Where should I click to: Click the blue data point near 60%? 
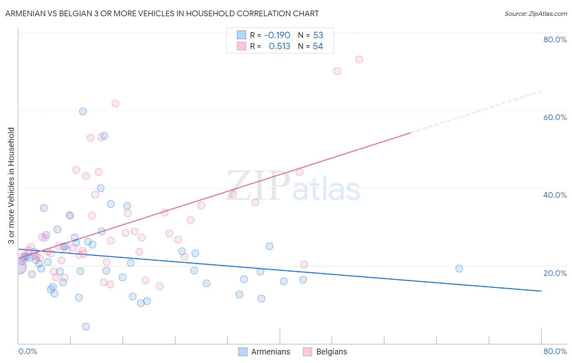point(83,111)
